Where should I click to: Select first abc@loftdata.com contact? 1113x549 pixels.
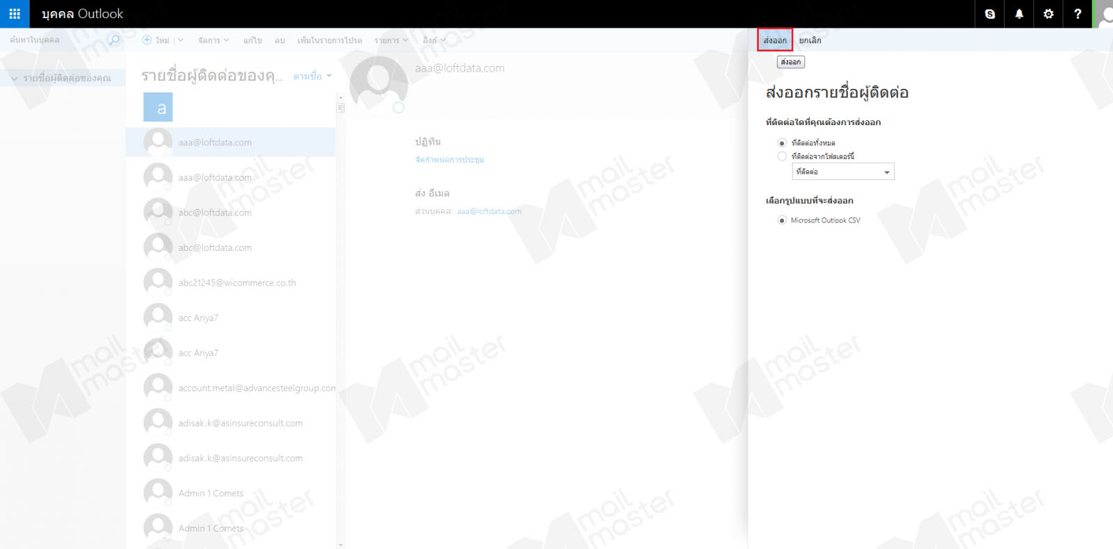pyautogui.click(x=230, y=213)
